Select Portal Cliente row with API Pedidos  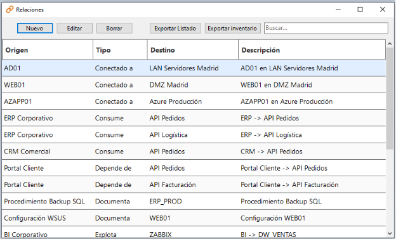pos(194,168)
